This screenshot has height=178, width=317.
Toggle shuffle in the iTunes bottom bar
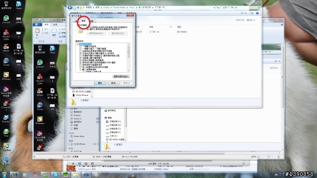(79, 164)
